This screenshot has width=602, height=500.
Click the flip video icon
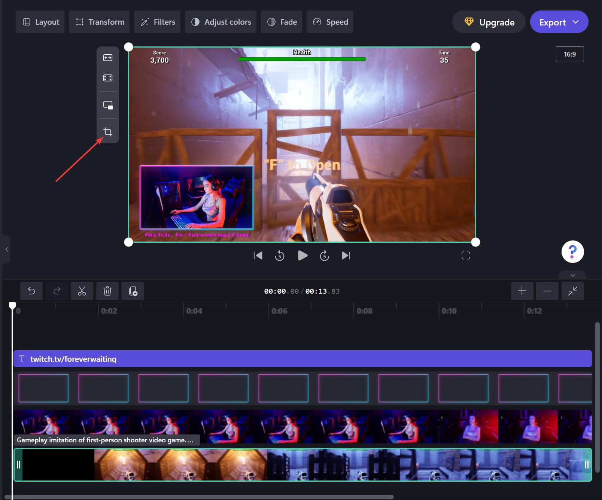coord(107,58)
